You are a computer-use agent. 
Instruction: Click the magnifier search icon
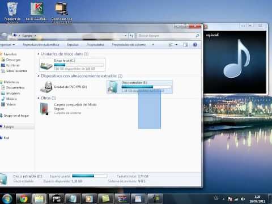[x=197, y=36]
